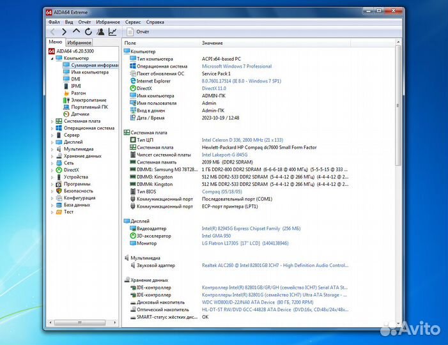Viewport: 448px width, 345px height.
Task: Open the Файл menu
Action: pos(54,22)
